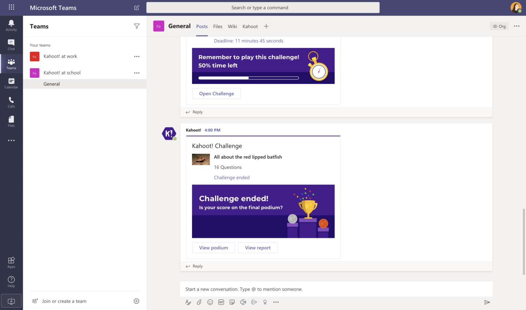Open the channel's more options menu
The width and height of the screenshot is (526, 310).
coord(517,26)
